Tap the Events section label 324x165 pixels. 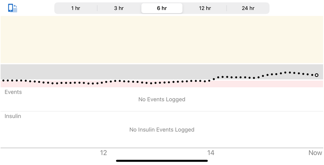point(13,92)
